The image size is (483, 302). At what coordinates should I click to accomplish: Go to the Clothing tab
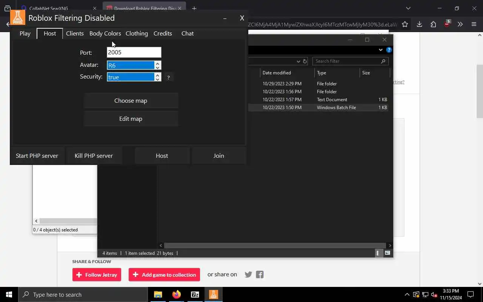pos(137,34)
